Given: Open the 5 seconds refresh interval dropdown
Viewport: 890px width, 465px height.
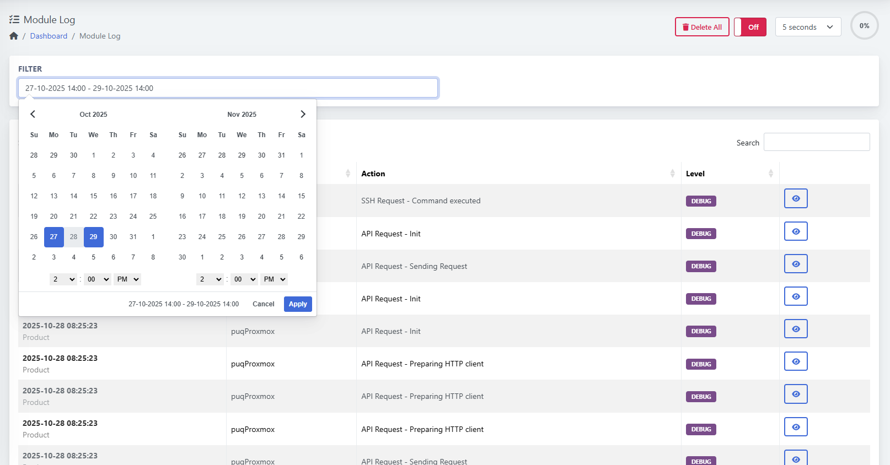Looking at the screenshot, I should 808,27.
